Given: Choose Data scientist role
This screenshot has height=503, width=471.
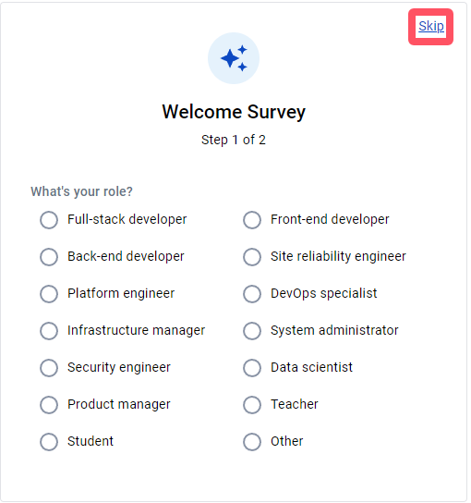Looking at the screenshot, I should coord(252,368).
